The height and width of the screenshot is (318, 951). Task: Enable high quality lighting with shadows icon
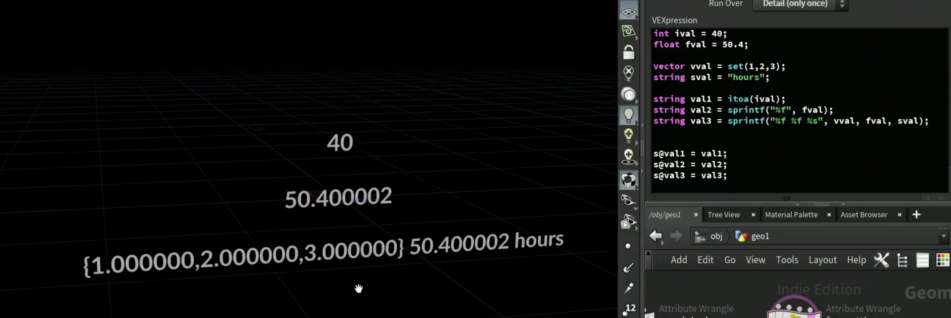(x=628, y=157)
